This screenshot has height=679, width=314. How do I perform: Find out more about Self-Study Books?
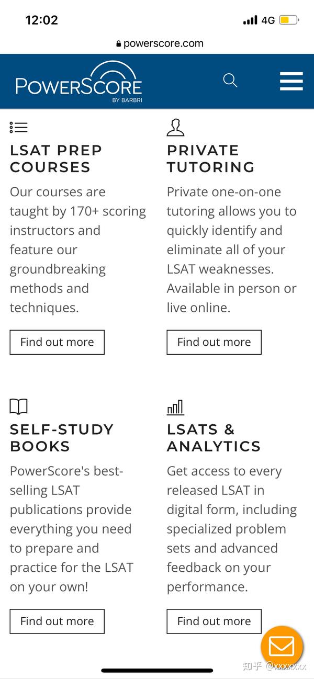click(57, 621)
